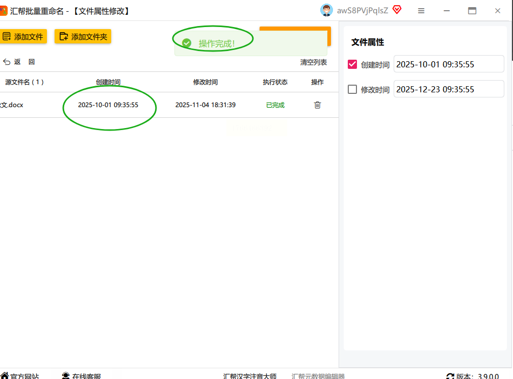Click the username awS8PVjPqlsZ
Viewport: 513px width, 379px height.
point(362,10)
